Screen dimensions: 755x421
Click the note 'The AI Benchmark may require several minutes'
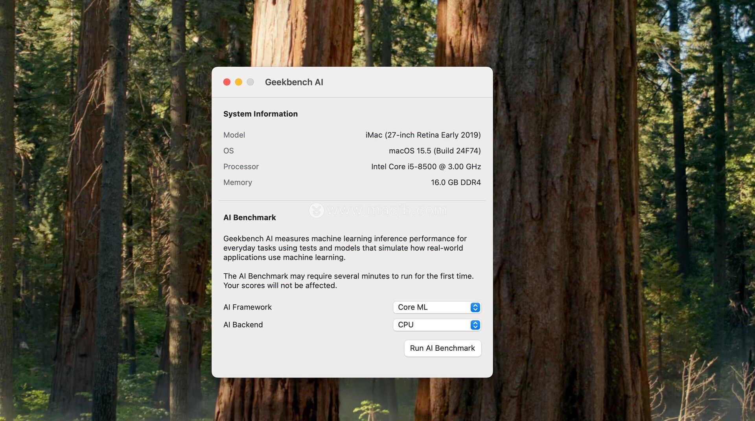coord(348,281)
